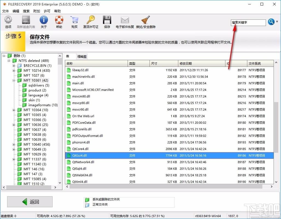Viewport: 281px width, 219px height.
Task: Click the main.dll file icon
Action: click(x=69, y=83)
